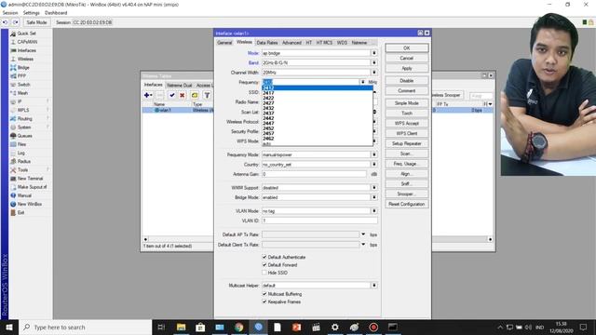Click Exit in the sidebar
The image size is (596, 335).
click(x=20, y=213)
